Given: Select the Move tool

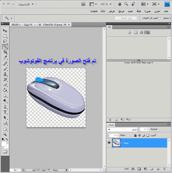Looking at the screenshot, I should (5, 31).
